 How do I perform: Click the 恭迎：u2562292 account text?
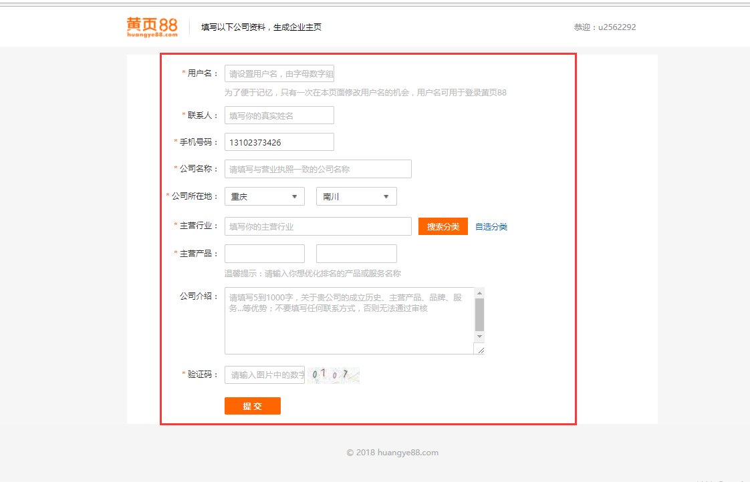click(604, 27)
